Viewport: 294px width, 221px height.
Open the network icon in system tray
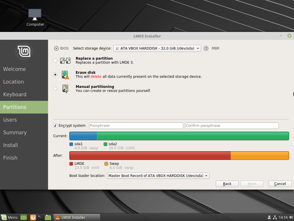click(x=275, y=217)
